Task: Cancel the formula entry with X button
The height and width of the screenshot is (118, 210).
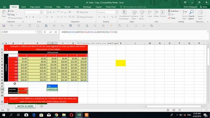Action: coord(45,32)
